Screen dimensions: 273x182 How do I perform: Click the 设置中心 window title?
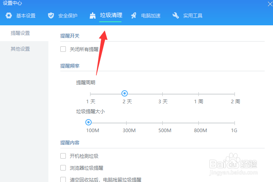12,3
